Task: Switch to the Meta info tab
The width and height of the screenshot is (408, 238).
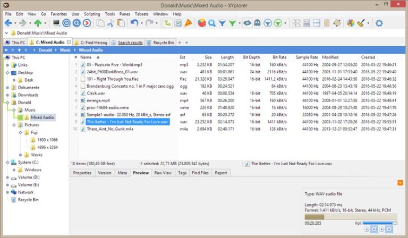Action: (122, 173)
